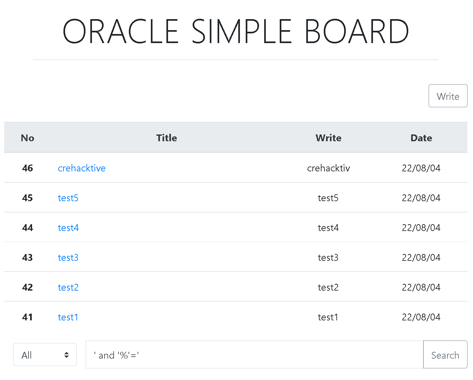Open the test4 post link
The image size is (473, 380).
[x=68, y=228]
